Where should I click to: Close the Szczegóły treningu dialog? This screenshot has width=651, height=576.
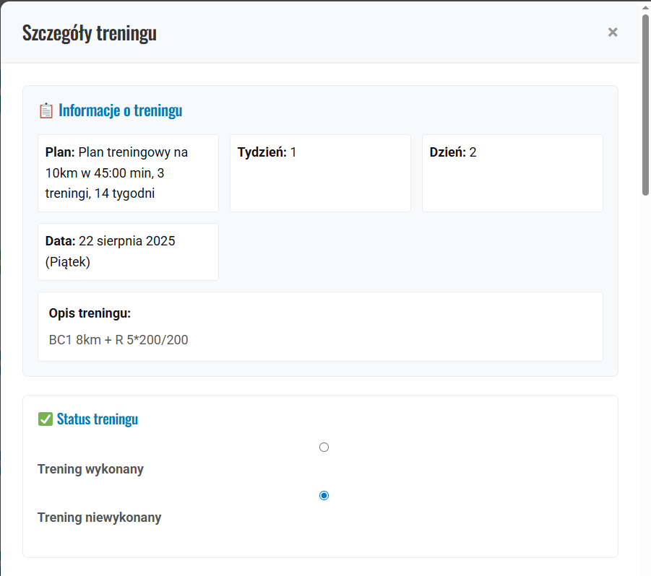613,32
